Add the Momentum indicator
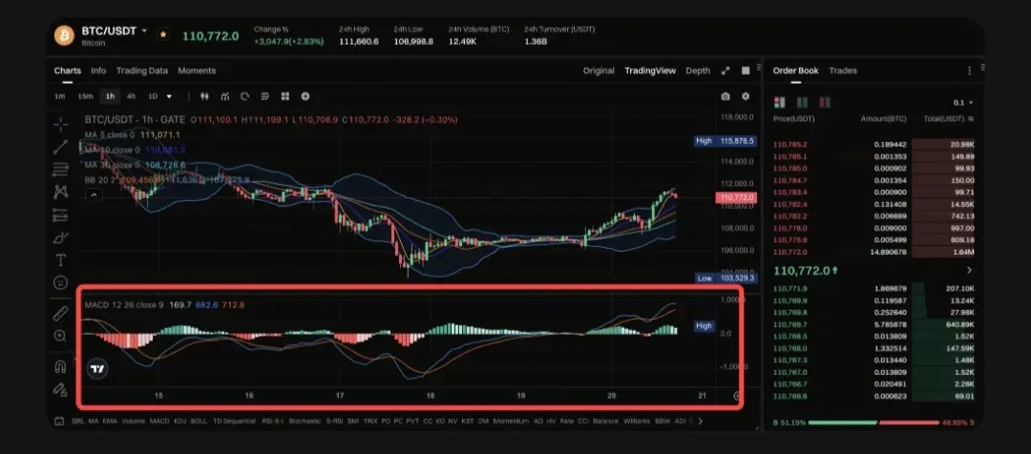This screenshot has height=454, width=1031. pyautogui.click(x=511, y=422)
